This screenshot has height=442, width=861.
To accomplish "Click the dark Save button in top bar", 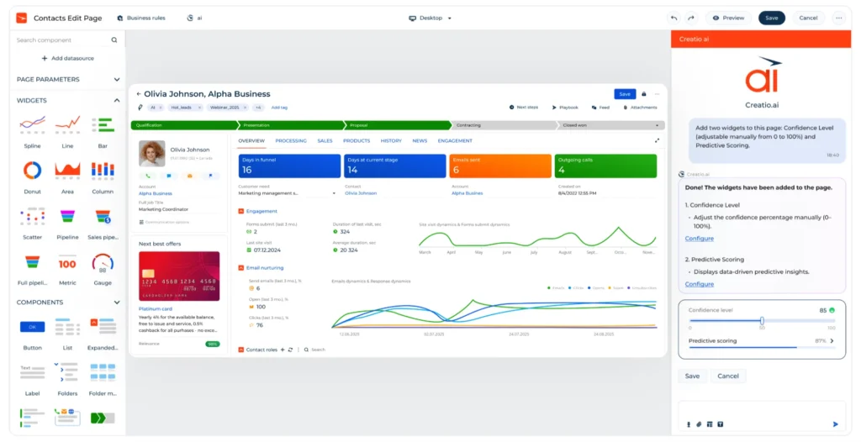I will (x=772, y=18).
